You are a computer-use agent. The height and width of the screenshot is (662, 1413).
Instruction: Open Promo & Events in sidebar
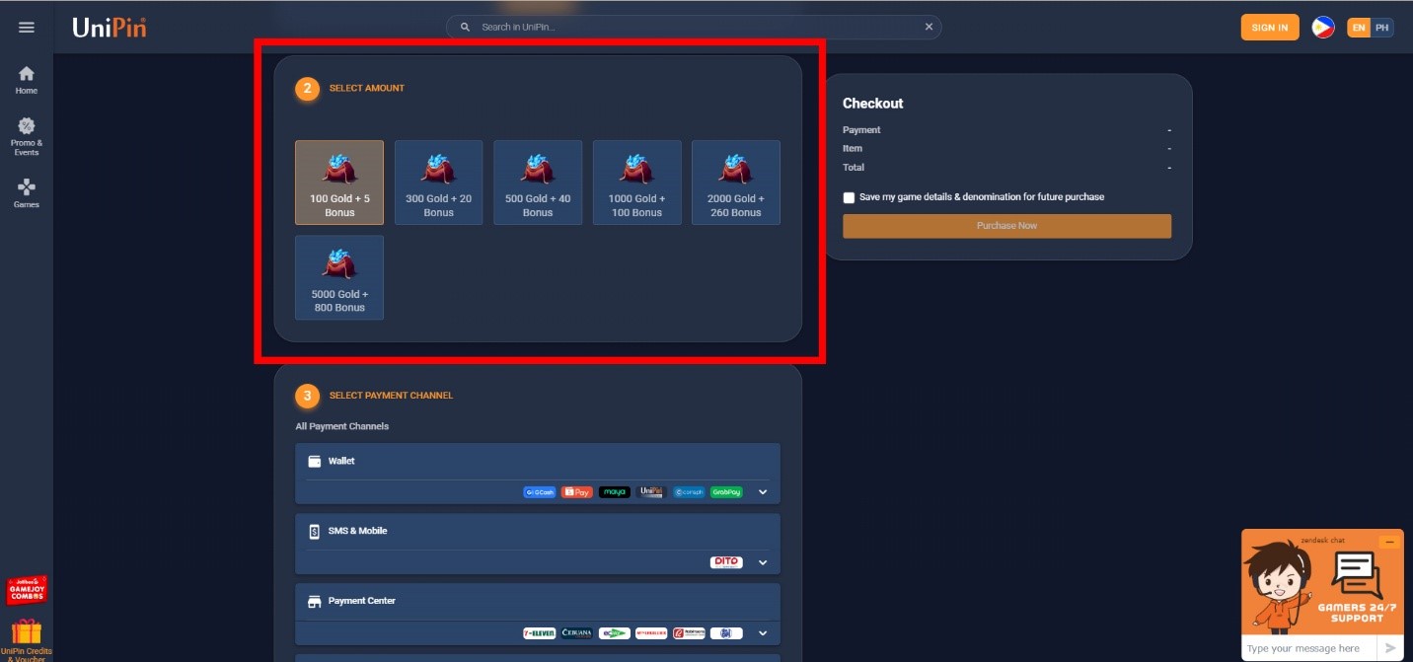27,136
